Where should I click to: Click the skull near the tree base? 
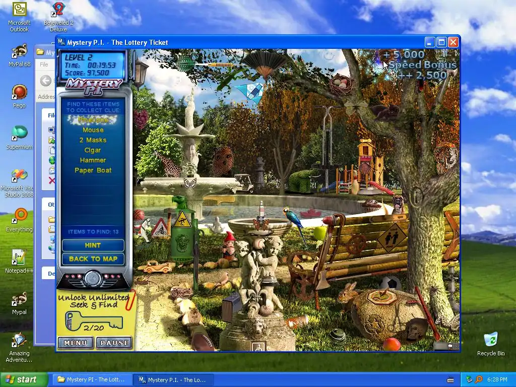[x=416, y=331]
